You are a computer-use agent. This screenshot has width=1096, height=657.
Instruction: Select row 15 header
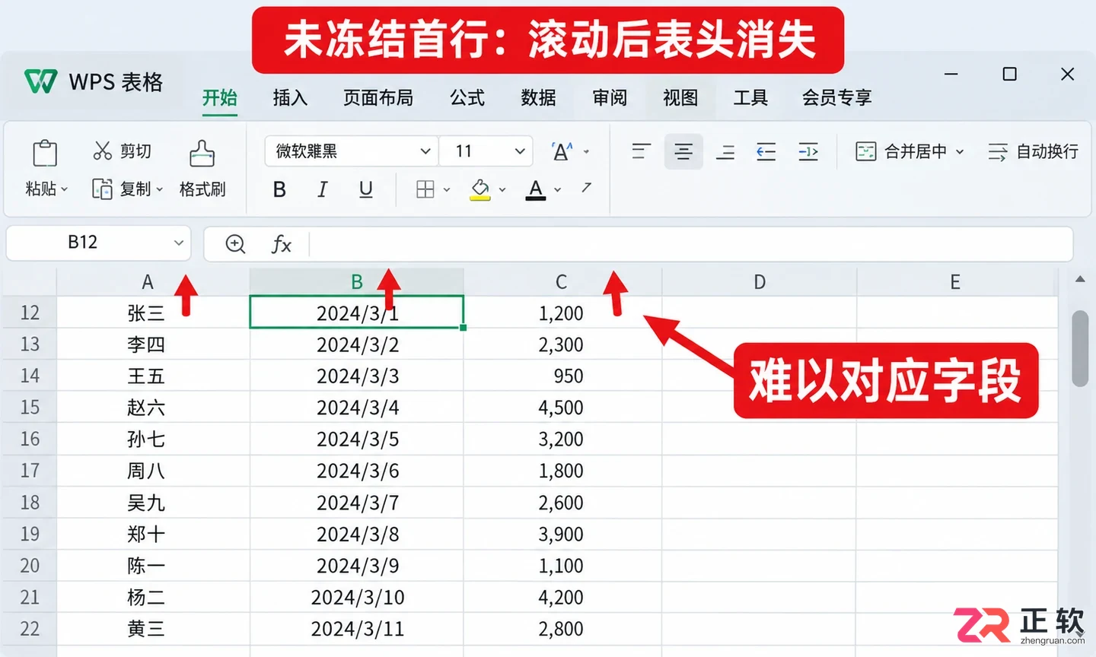click(x=30, y=408)
